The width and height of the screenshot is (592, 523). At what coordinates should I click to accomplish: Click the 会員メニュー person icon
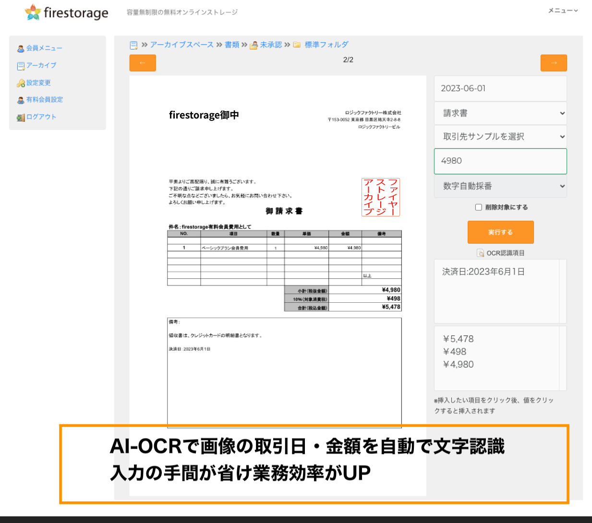[x=21, y=48]
